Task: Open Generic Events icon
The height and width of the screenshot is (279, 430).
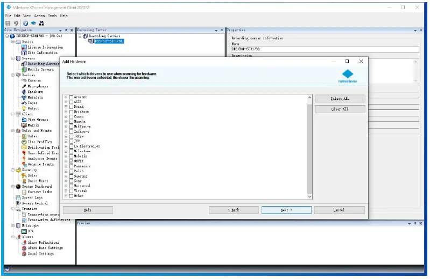Action: pos(24,164)
